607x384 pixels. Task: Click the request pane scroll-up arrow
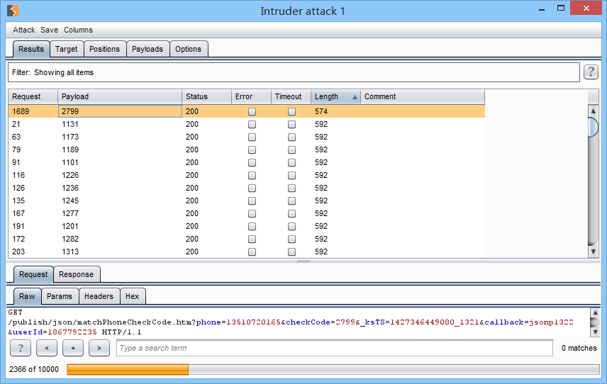(595, 312)
